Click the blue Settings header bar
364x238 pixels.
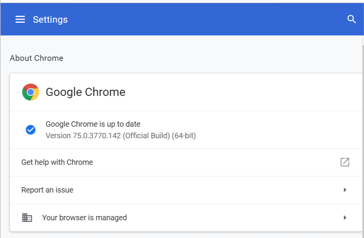[182, 19]
